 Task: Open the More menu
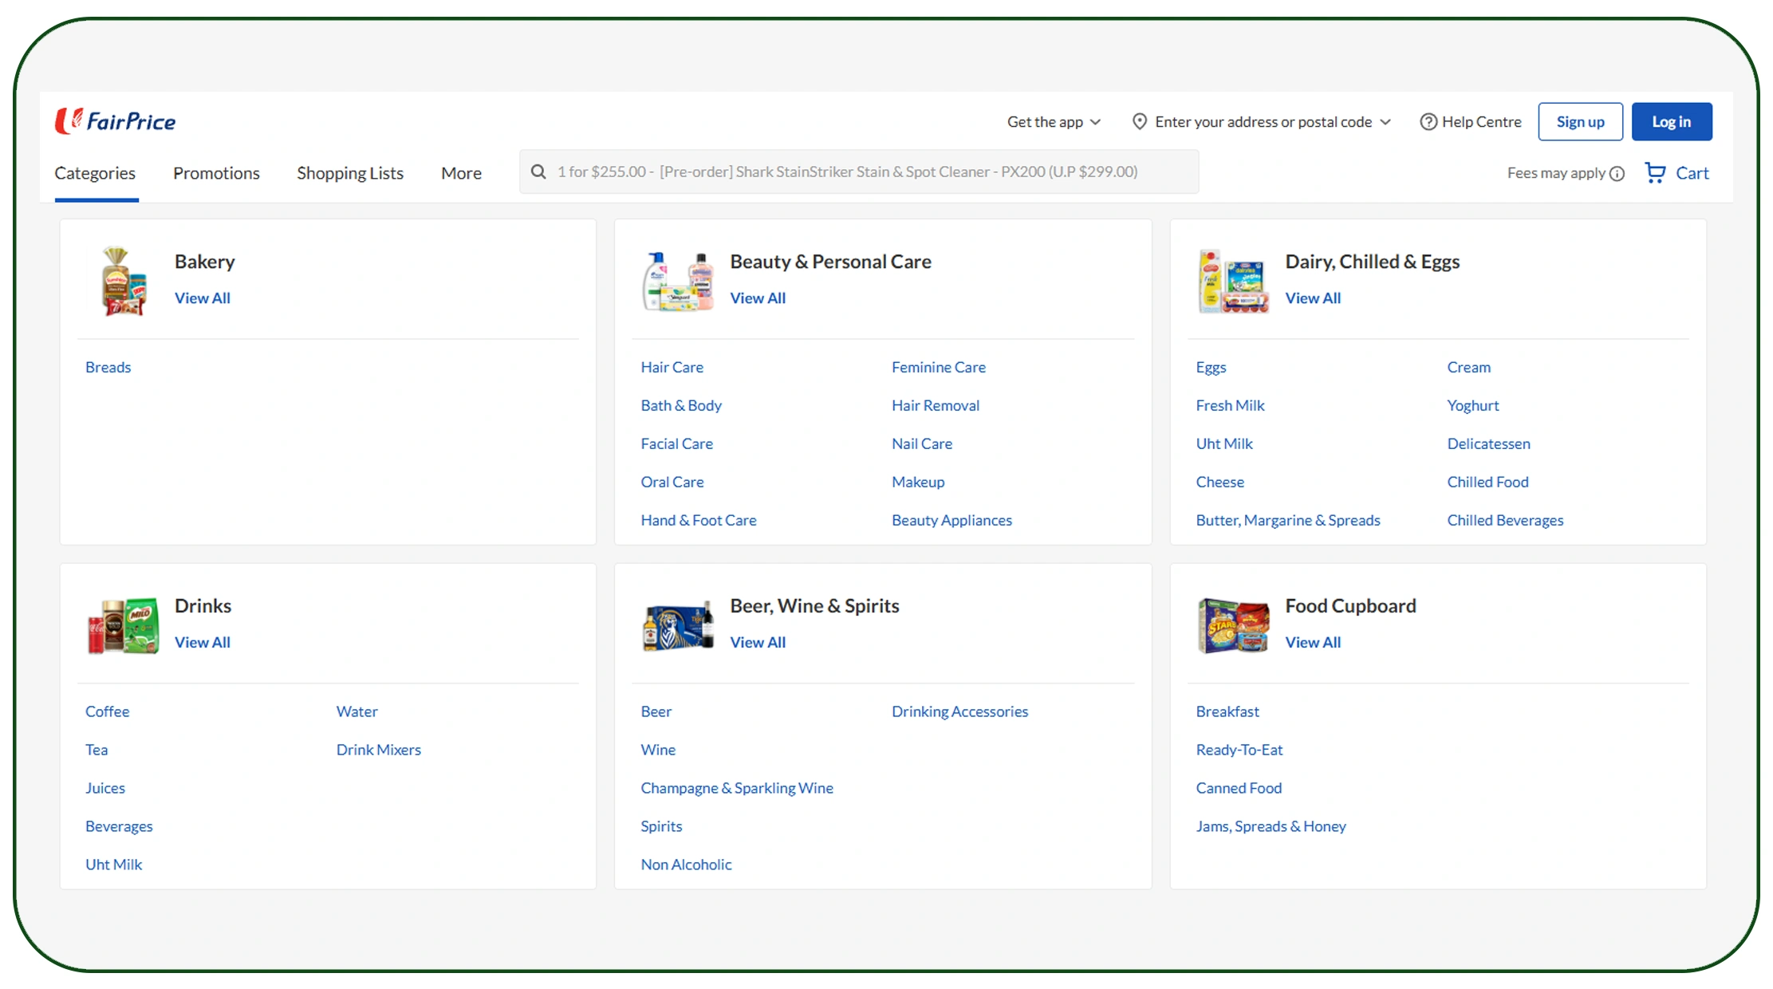[x=461, y=173]
